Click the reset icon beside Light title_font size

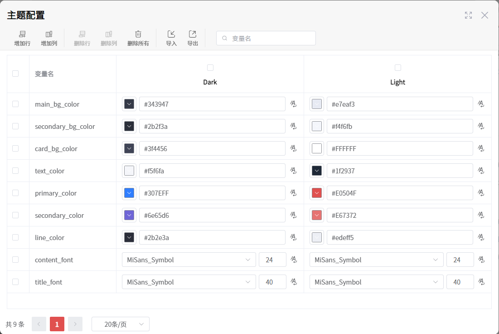click(481, 282)
